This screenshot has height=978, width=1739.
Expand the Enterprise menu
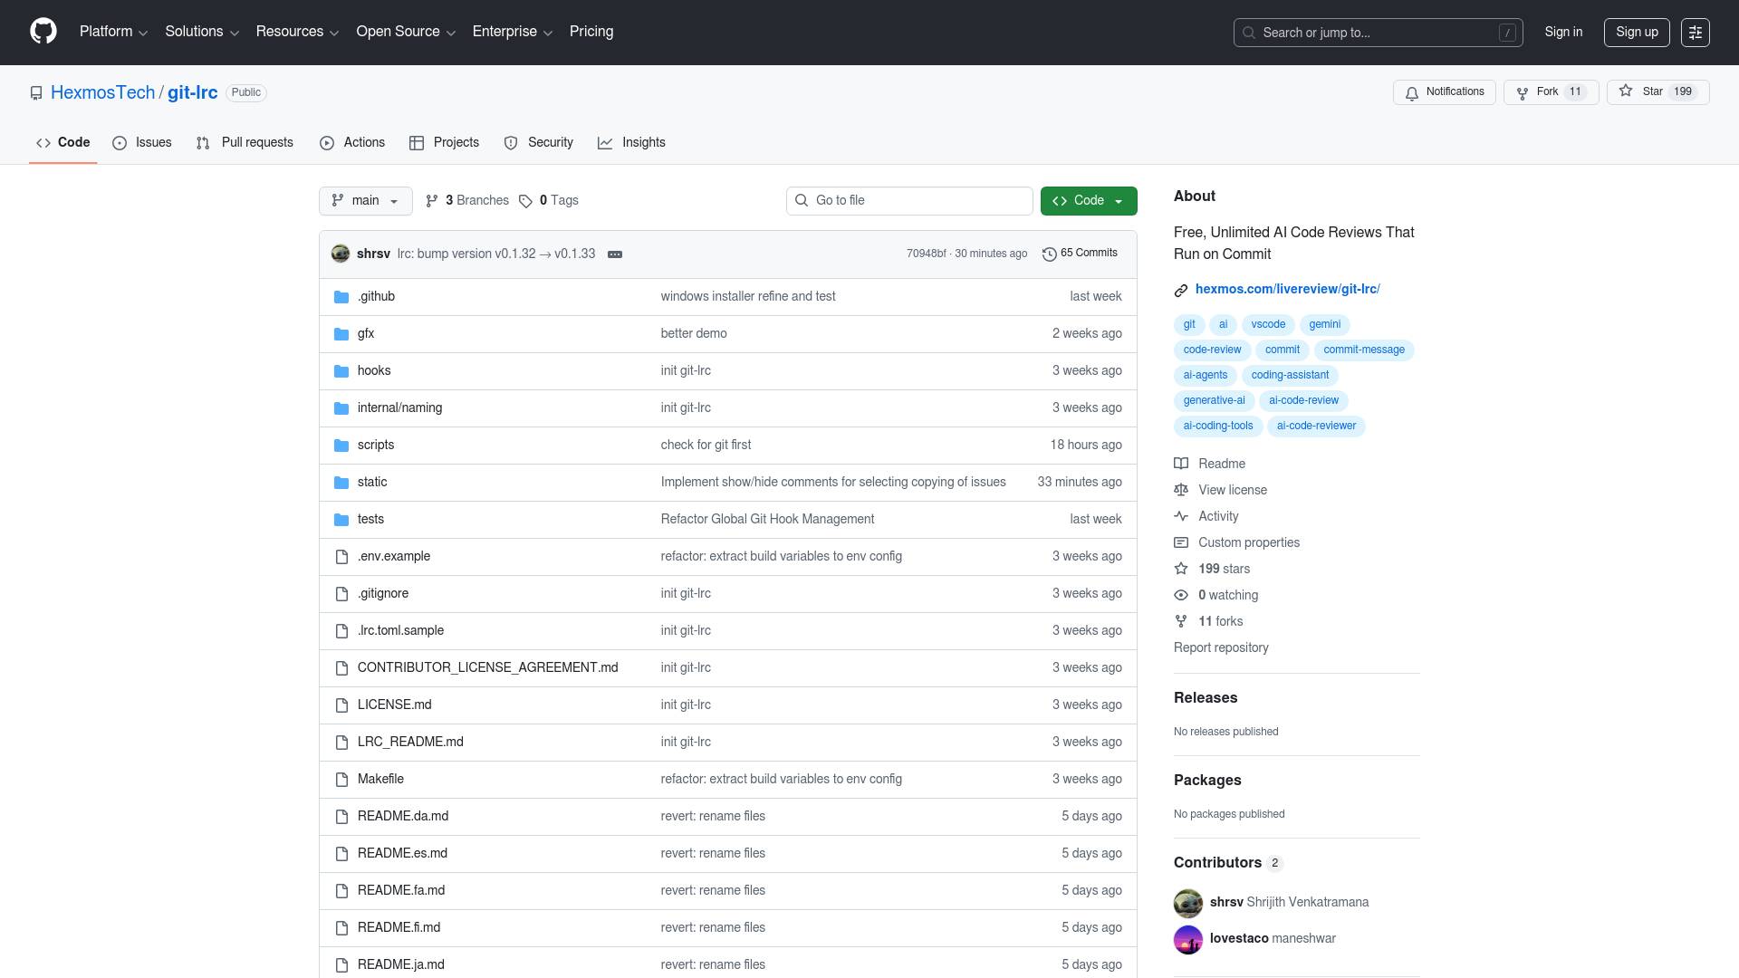point(513,32)
